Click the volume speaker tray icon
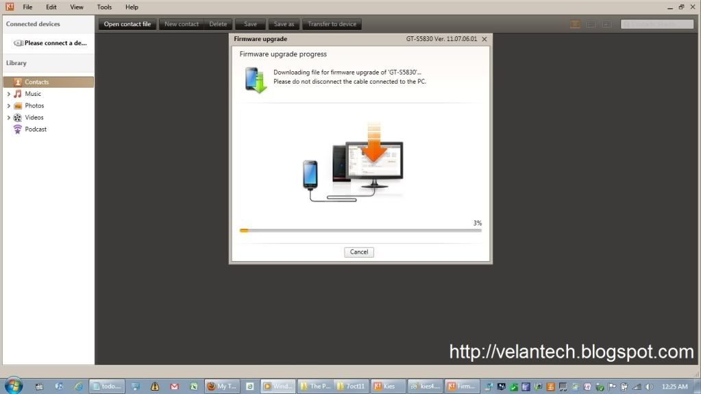The image size is (701, 394). pos(649,387)
